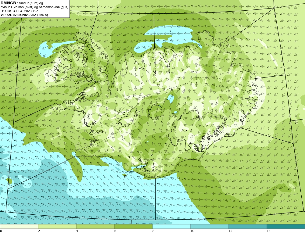Click the 'VT: þri. 02.05.2023 20Z' valid time text
Image resolution: width=305 pixels, height=233 pixels.
click(x=19, y=15)
